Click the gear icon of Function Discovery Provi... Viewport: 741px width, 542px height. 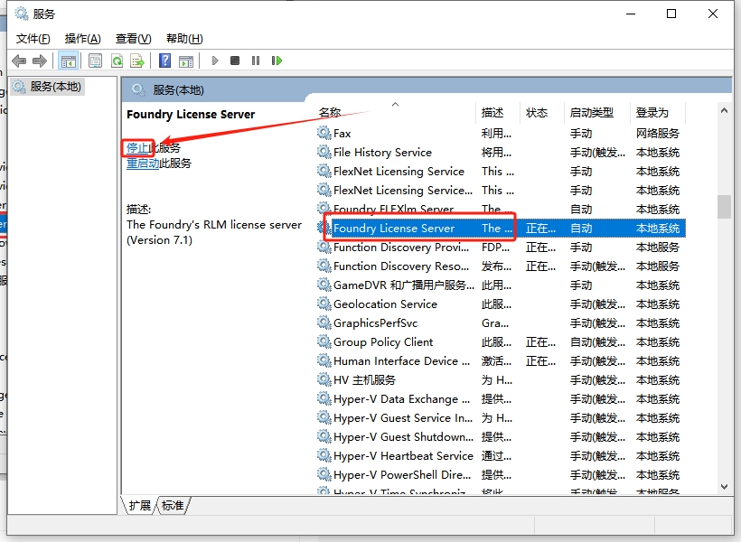324,248
